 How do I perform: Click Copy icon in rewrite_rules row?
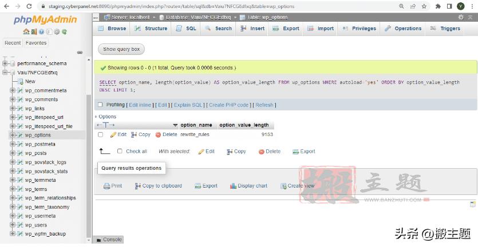[x=134, y=134]
